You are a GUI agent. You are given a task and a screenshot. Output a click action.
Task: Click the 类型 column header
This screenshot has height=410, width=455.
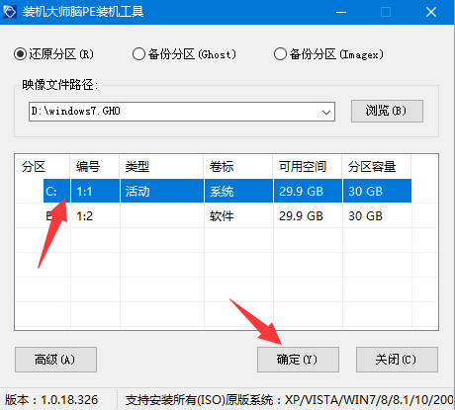161,167
